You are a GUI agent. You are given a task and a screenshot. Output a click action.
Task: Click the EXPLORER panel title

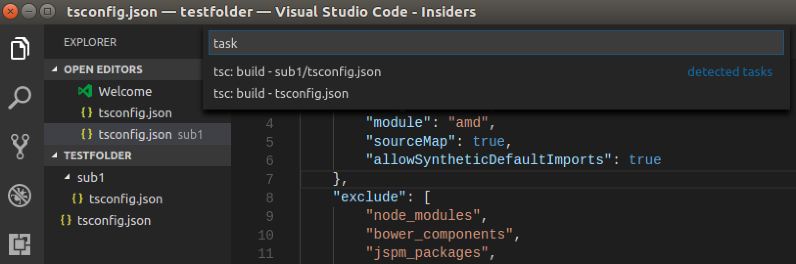90,42
